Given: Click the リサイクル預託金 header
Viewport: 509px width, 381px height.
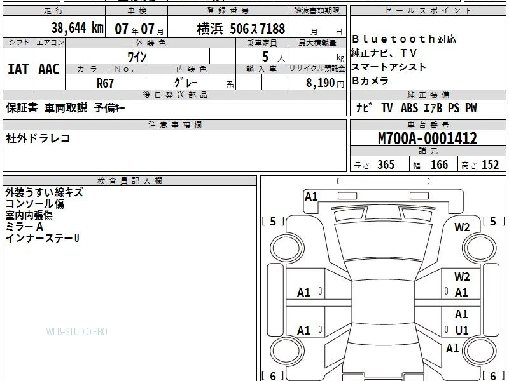Looking at the screenshot, I should (x=317, y=69).
